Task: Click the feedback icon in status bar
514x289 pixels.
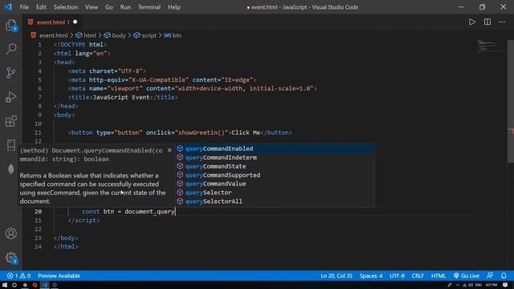Action: point(490,275)
